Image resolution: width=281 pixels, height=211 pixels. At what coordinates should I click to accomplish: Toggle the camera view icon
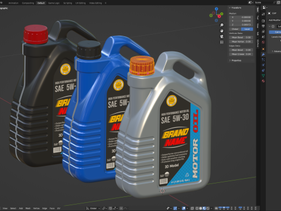pyautogui.click(x=222, y=36)
